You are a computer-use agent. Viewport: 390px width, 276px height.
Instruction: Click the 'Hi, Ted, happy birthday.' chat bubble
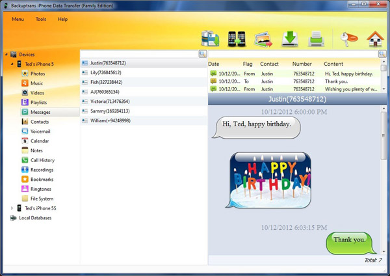pyautogui.click(x=257, y=128)
